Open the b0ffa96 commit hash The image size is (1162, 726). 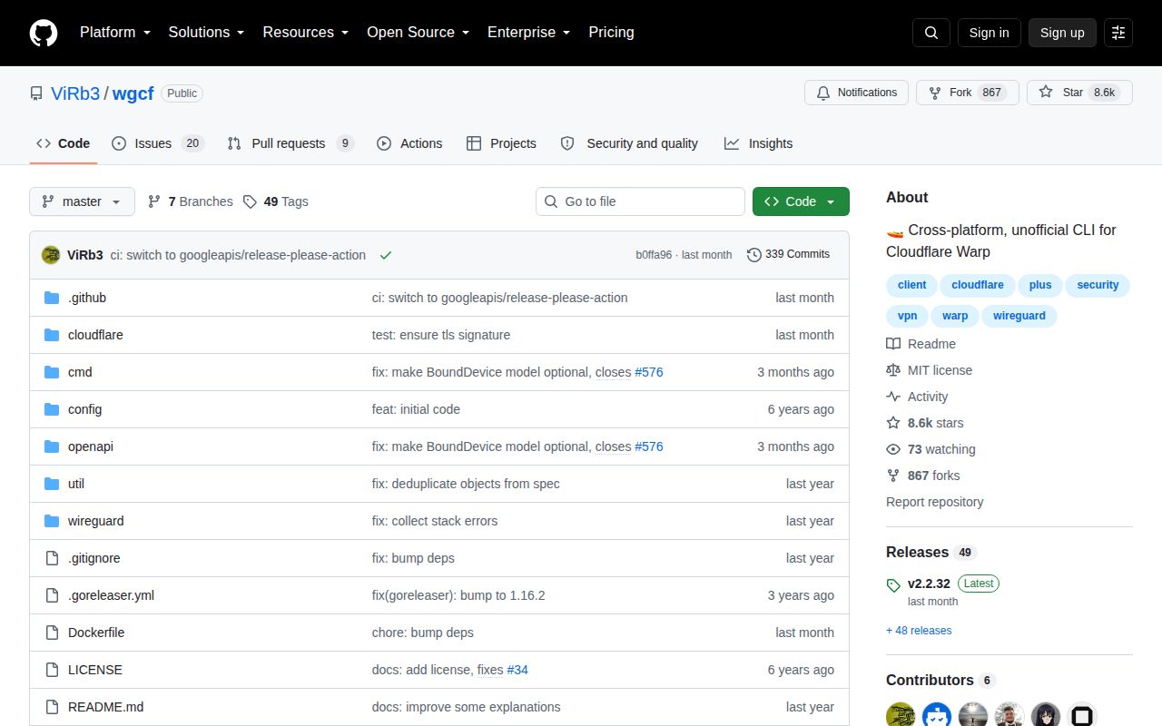click(x=654, y=255)
